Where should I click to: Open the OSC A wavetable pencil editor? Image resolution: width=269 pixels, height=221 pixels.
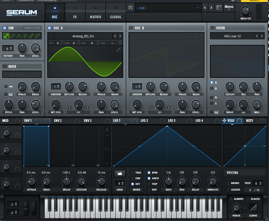point(119,50)
